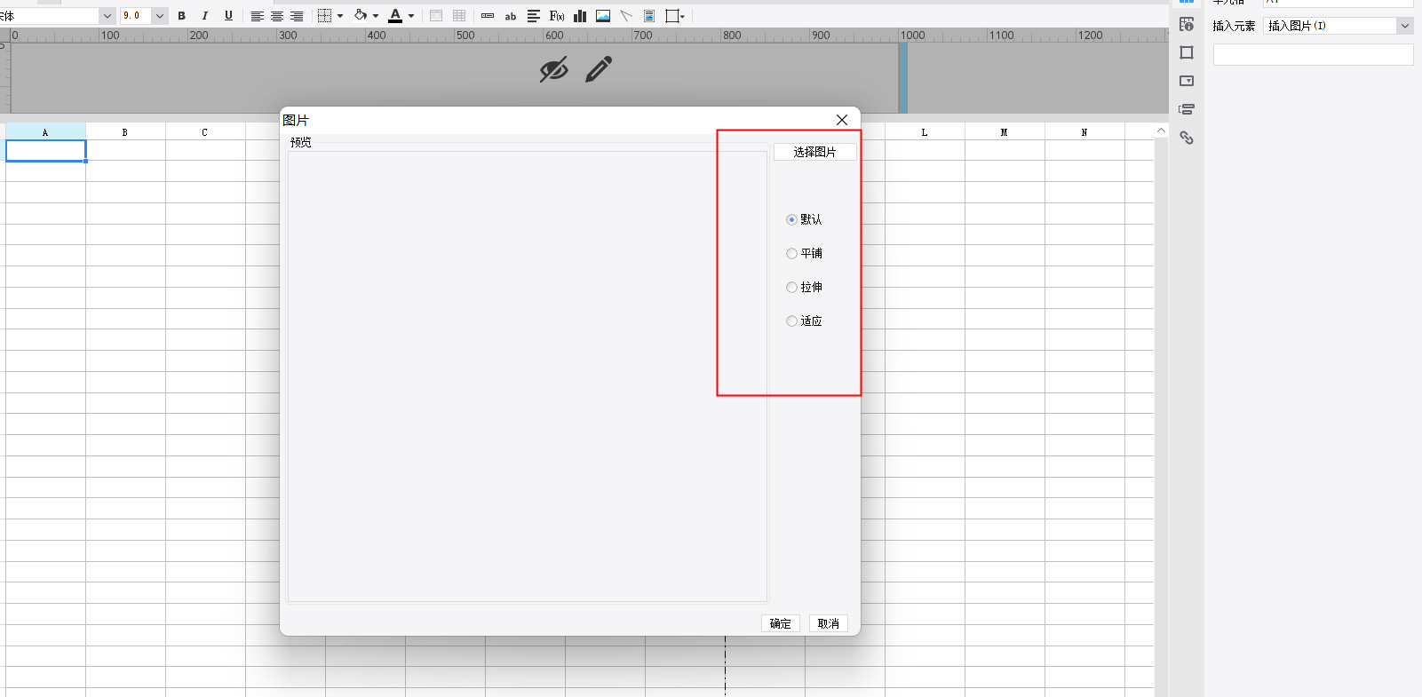The width and height of the screenshot is (1422, 697).
Task: Click the paint bucket fill icon
Action: [361, 16]
